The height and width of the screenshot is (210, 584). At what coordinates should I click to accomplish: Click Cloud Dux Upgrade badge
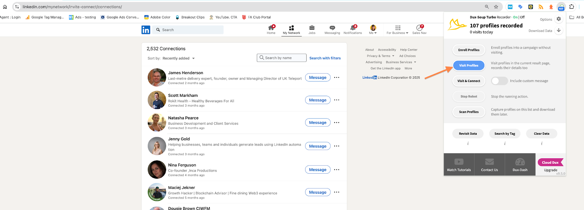tap(550, 162)
